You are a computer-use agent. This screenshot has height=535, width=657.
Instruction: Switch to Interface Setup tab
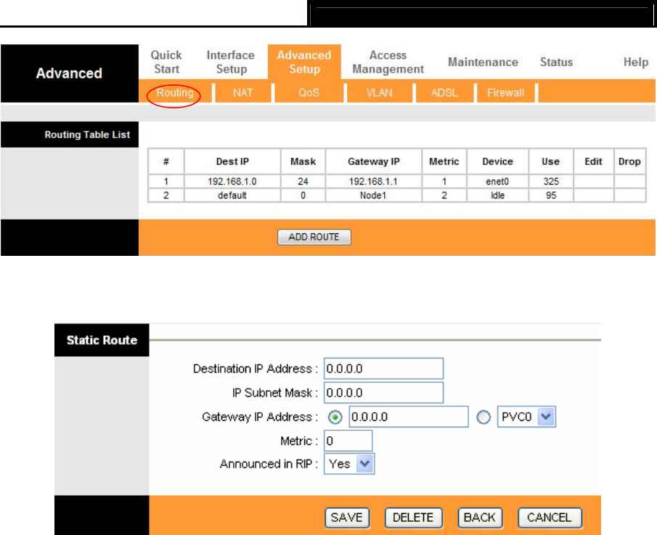click(x=231, y=63)
